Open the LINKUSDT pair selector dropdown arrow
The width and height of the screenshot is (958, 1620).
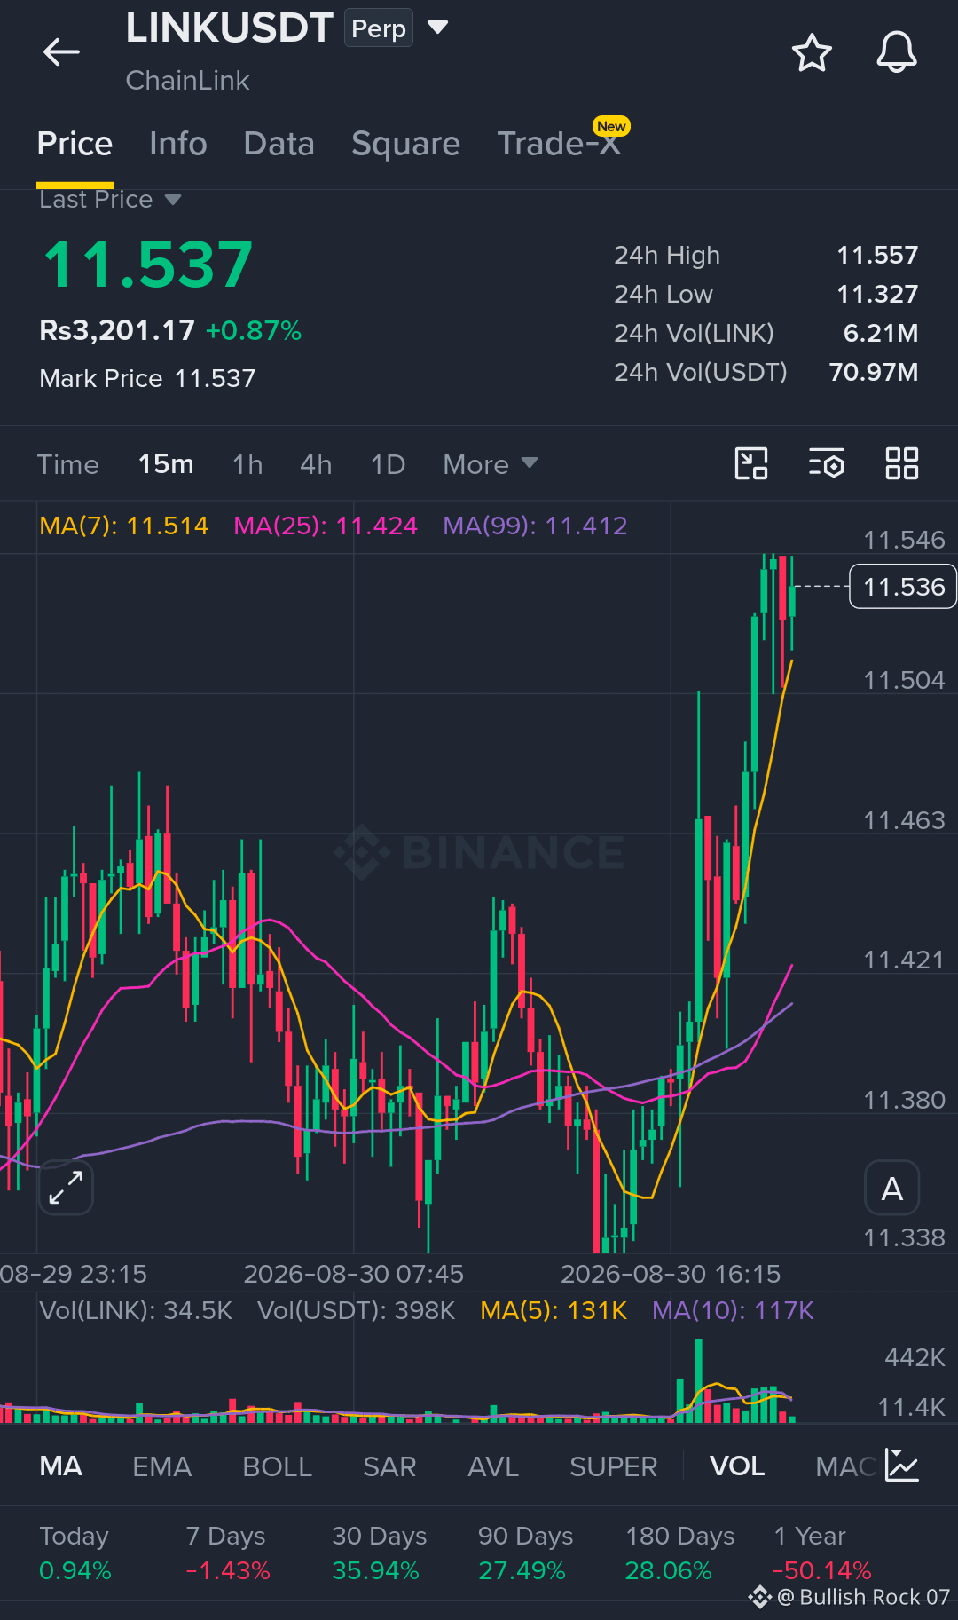[x=437, y=28]
